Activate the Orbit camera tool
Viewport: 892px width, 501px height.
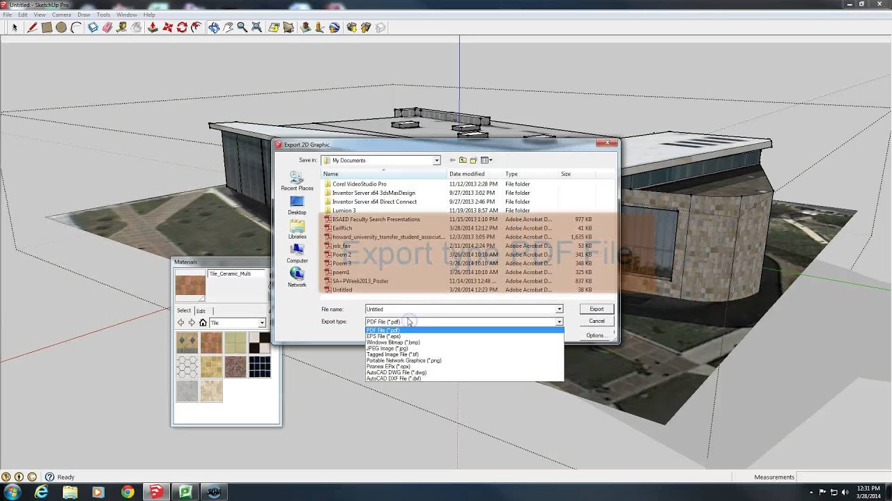click(x=213, y=27)
